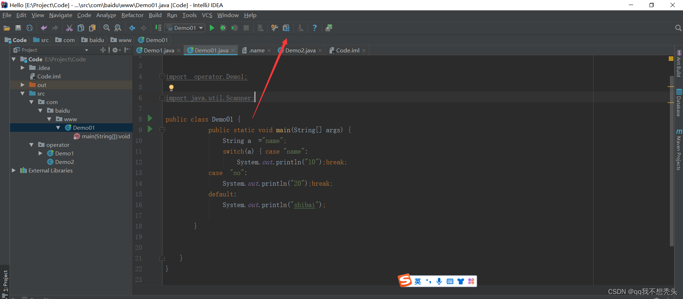Search everywhere with the magnifier at top right

pyautogui.click(x=678, y=28)
